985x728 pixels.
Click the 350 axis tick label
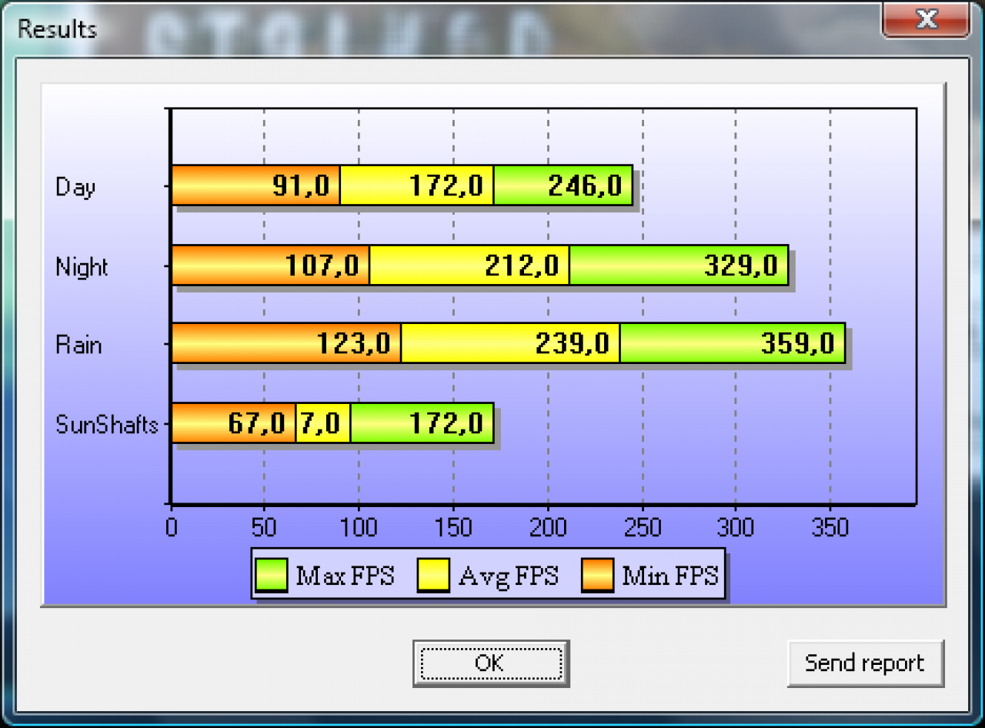pyautogui.click(x=830, y=527)
